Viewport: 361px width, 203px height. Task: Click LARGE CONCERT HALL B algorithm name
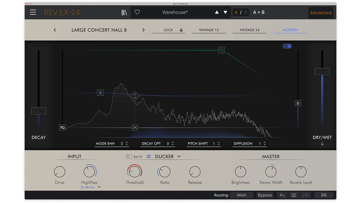point(99,30)
